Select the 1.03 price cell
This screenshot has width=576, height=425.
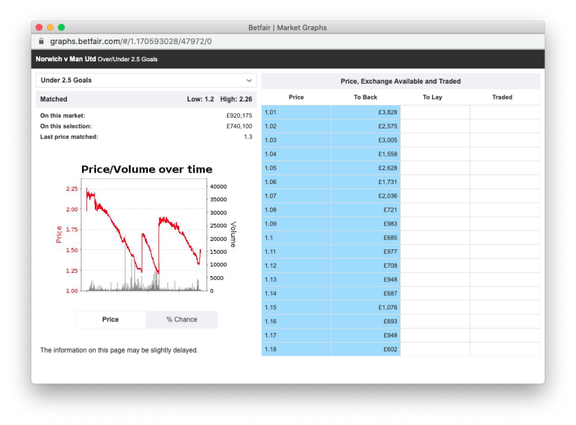click(x=296, y=140)
